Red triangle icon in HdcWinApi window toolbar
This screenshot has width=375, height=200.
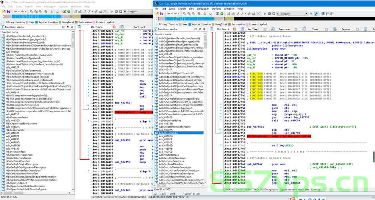point(64,12)
